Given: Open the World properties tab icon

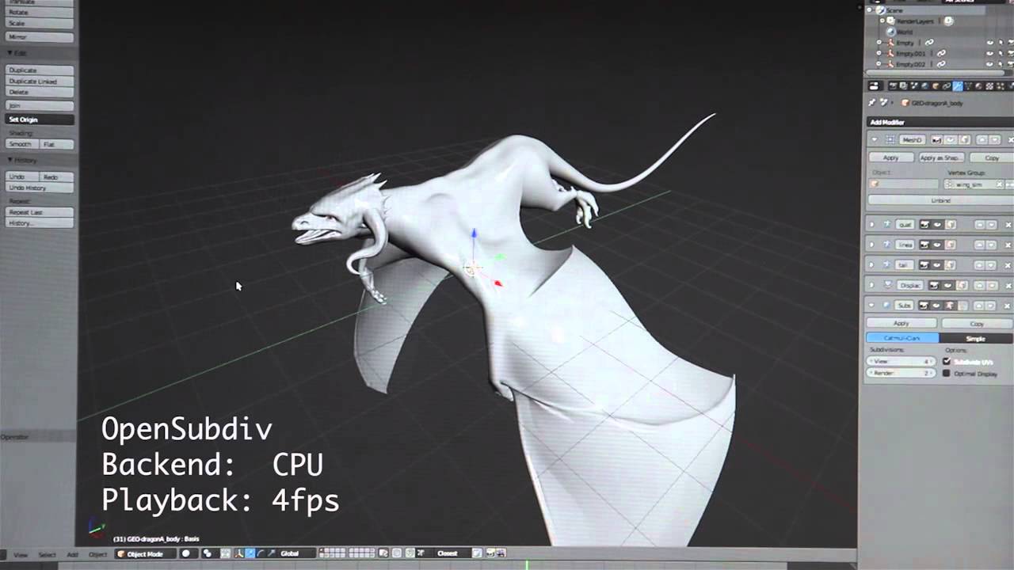Looking at the screenshot, I should coord(924,85).
